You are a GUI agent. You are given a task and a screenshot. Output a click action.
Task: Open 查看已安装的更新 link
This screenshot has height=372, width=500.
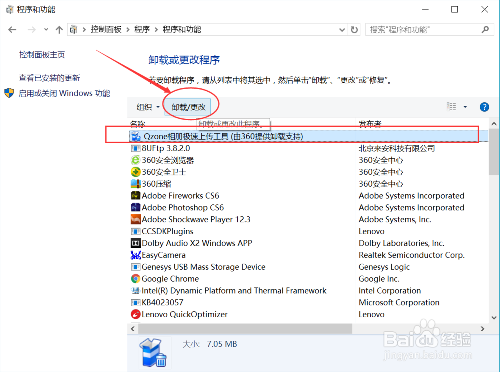(x=49, y=78)
